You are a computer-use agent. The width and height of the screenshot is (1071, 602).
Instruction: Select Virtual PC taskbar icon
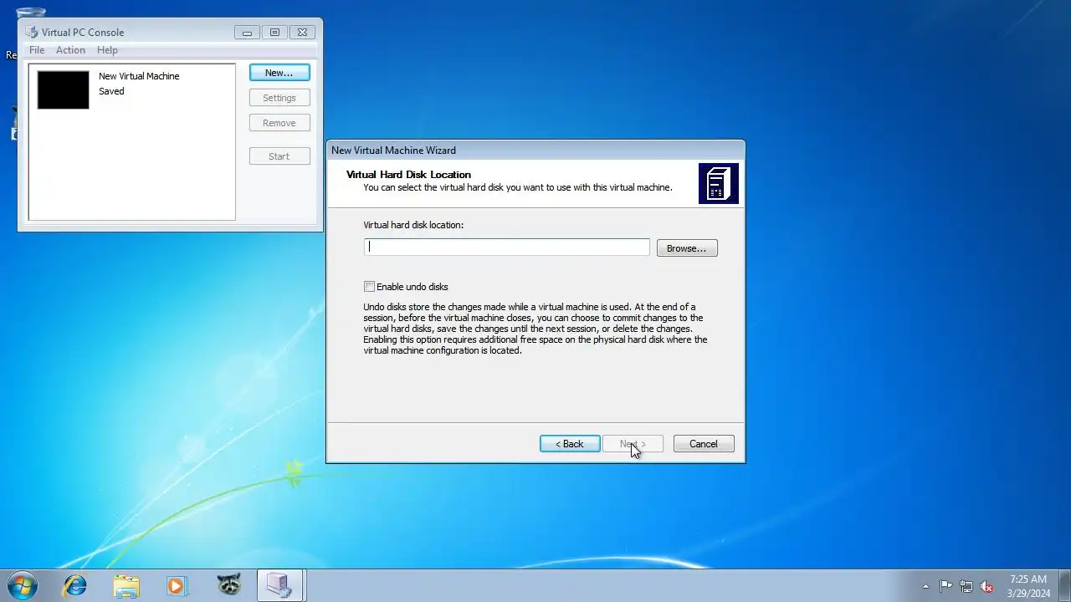tap(279, 585)
